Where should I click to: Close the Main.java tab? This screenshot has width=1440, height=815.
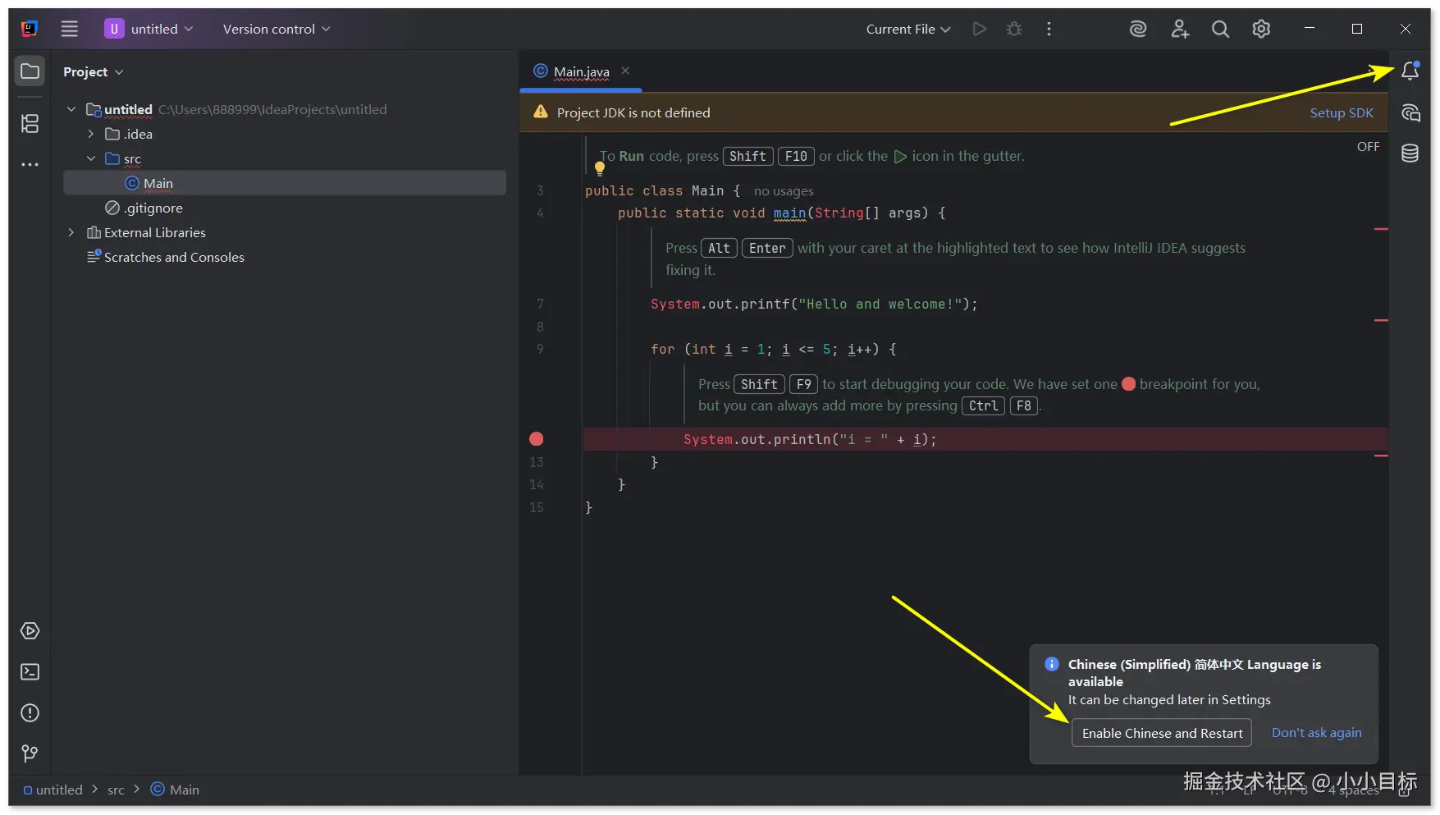click(x=625, y=71)
